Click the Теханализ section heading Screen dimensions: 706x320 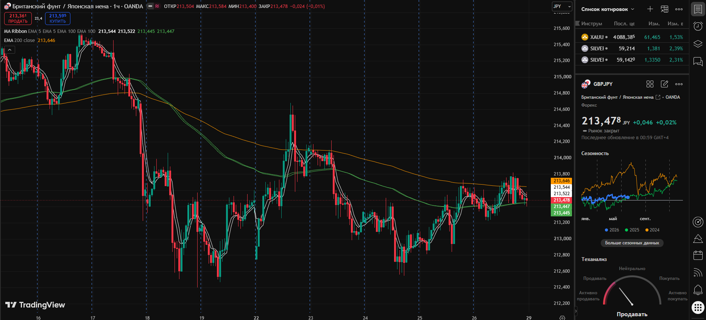pos(594,259)
